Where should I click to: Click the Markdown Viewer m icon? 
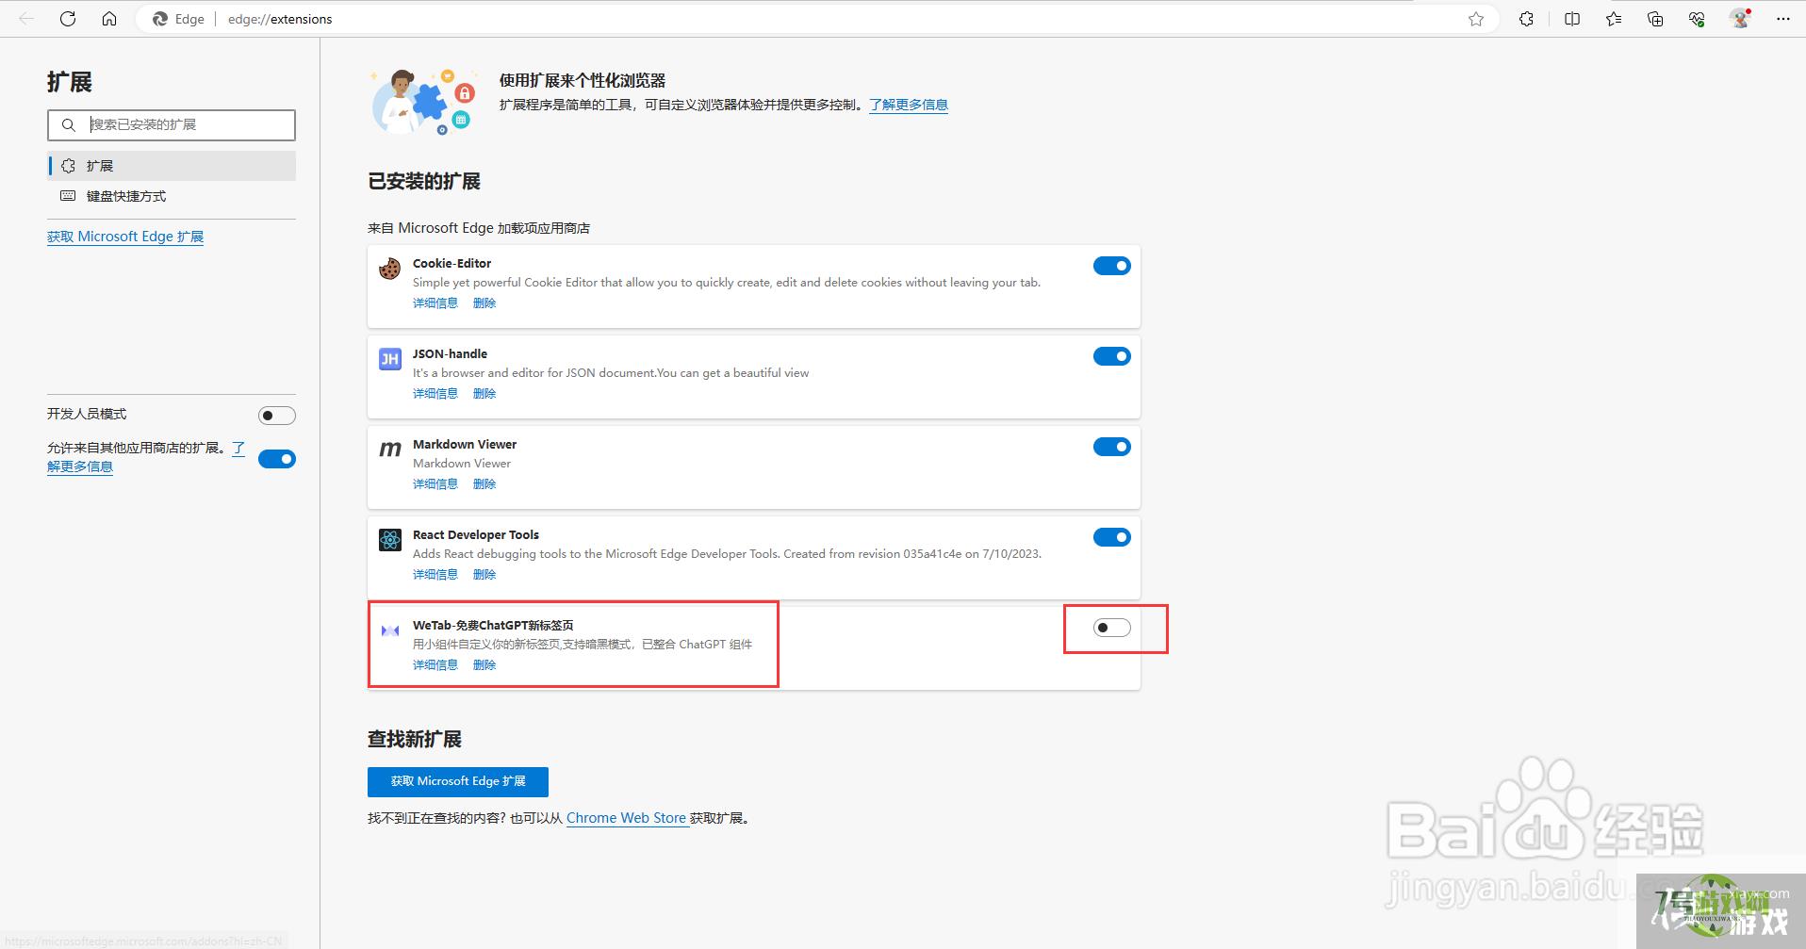[390, 450]
